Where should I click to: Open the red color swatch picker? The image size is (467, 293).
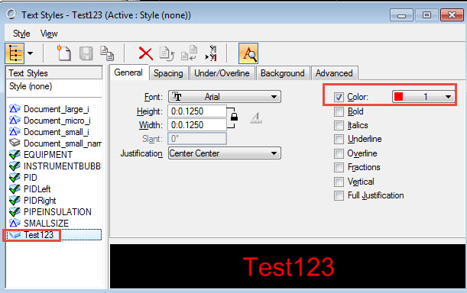point(423,97)
